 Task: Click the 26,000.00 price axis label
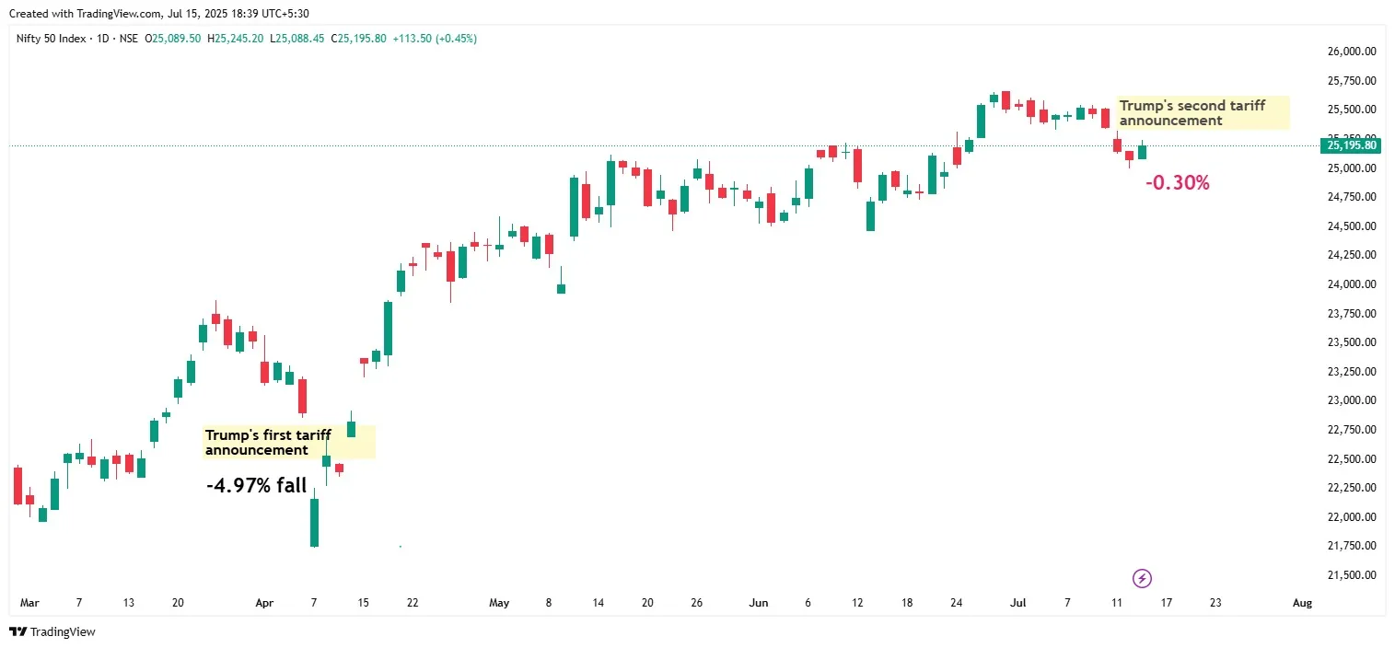[1350, 52]
